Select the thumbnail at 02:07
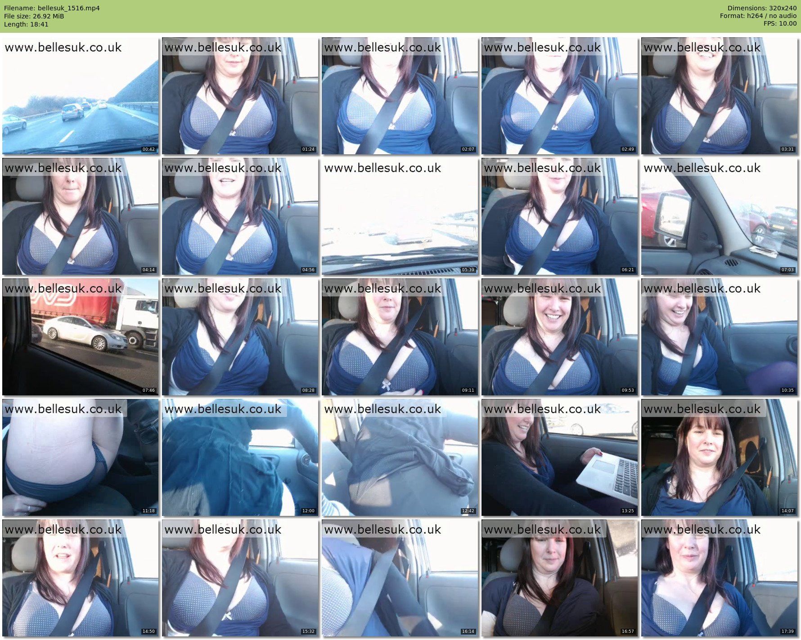Image resolution: width=801 pixels, height=640 pixels. tap(400, 96)
